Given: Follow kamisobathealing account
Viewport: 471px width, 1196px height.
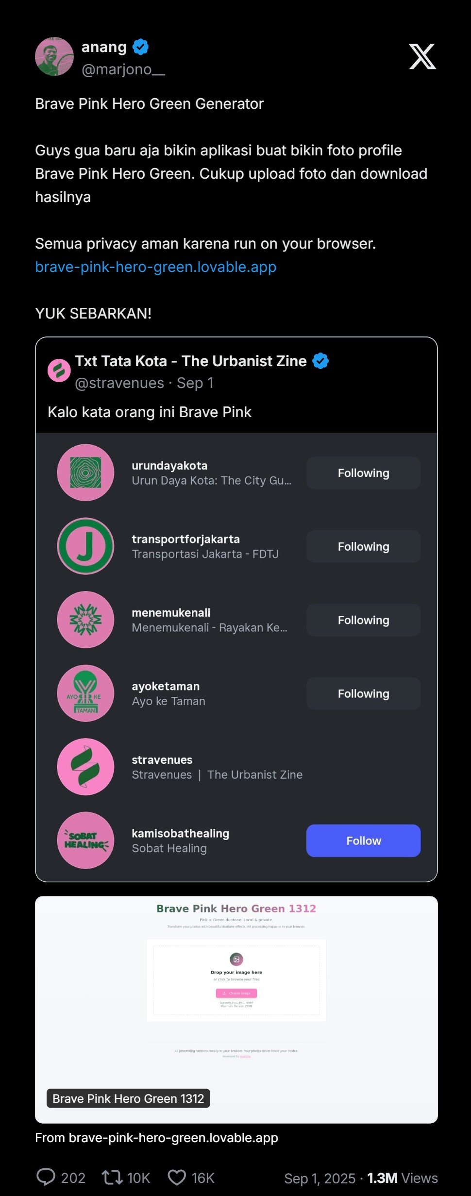Looking at the screenshot, I should click(x=363, y=841).
